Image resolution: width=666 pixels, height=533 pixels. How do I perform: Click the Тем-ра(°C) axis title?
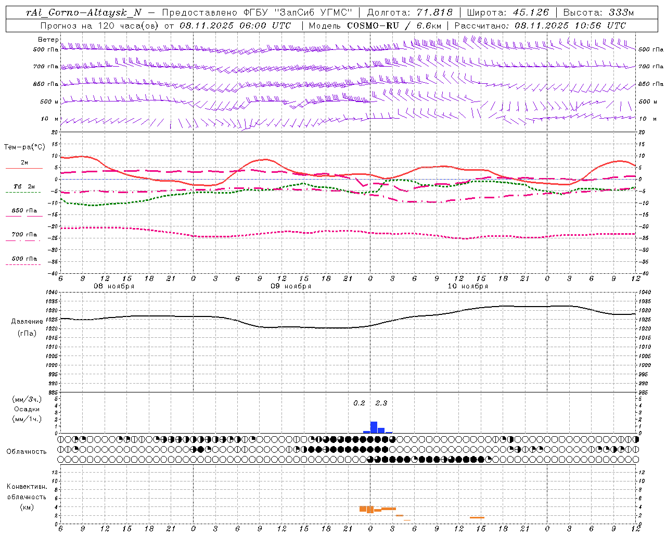click(24, 147)
